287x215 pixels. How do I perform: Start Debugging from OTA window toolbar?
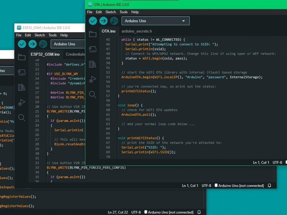pos(114,21)
